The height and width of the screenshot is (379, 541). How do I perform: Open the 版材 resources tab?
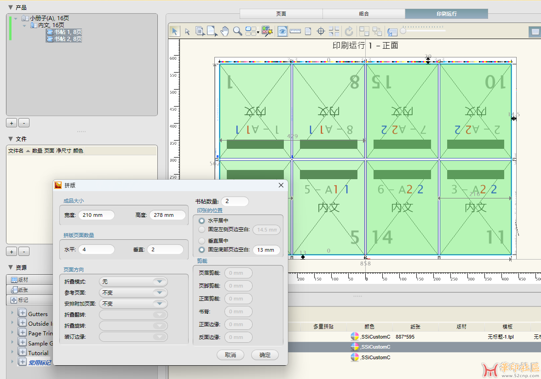(29, 280)
